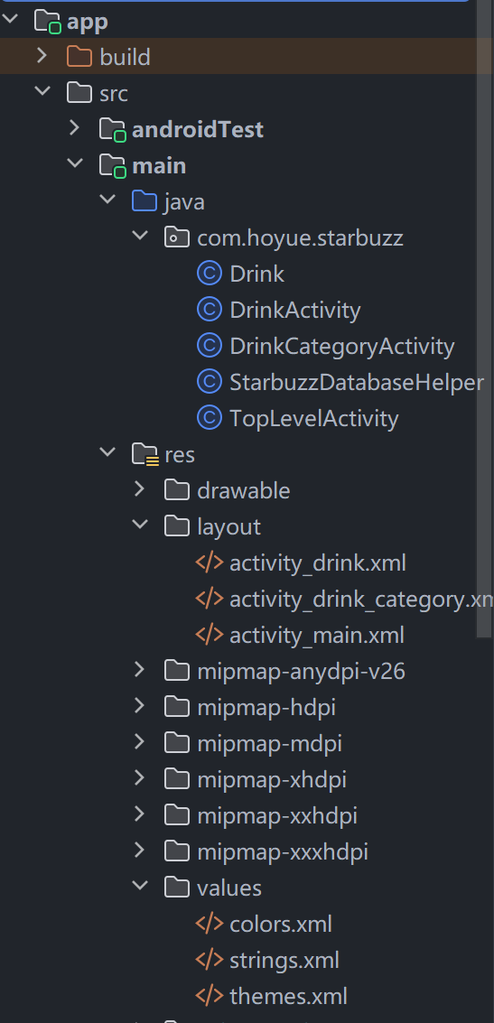Click the res resources folder icon
The height and width of the screenshot is (1023, 494).
[144, 454]
